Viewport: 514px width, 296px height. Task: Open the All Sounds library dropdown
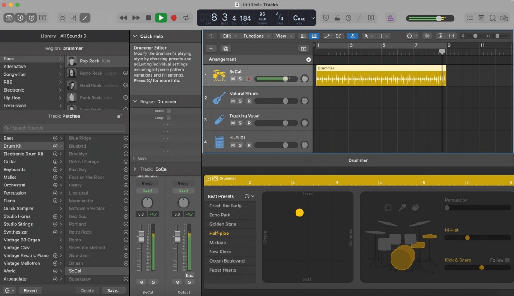click(x=73, y=36)
